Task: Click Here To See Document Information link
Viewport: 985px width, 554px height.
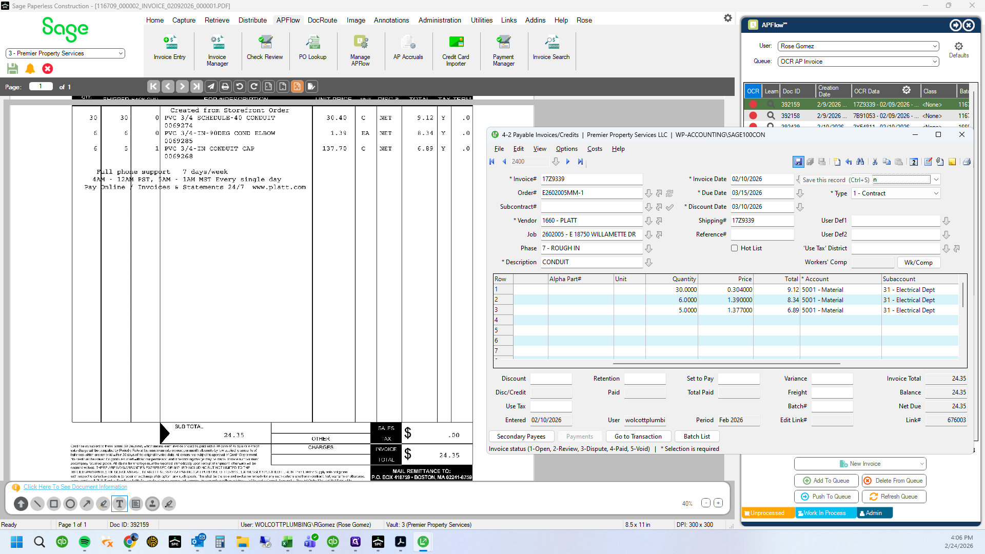Action: point(75,487)
